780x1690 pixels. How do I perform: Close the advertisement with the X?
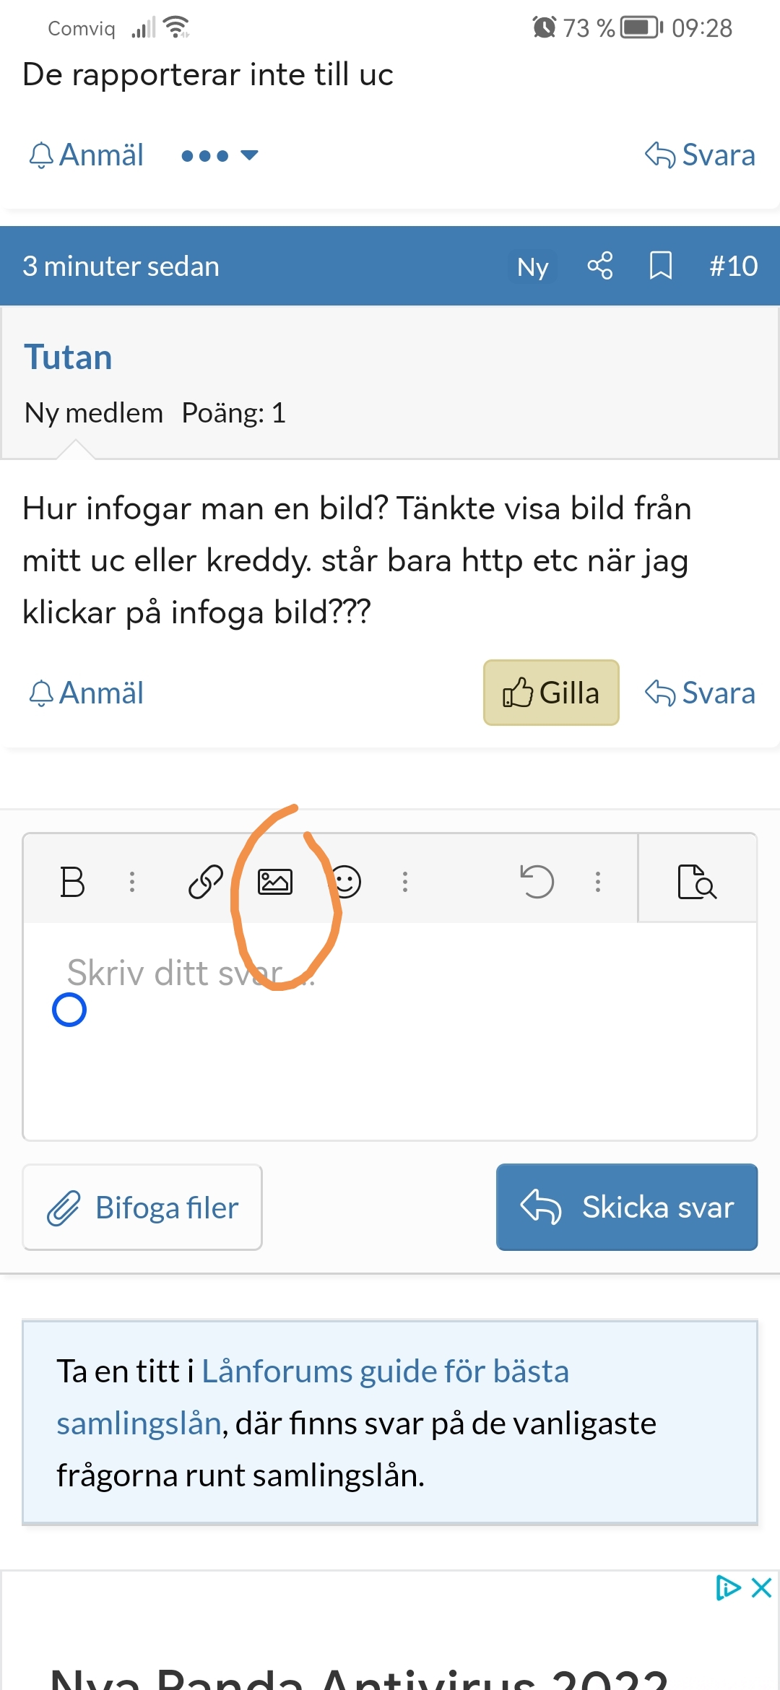point(761,1588)
